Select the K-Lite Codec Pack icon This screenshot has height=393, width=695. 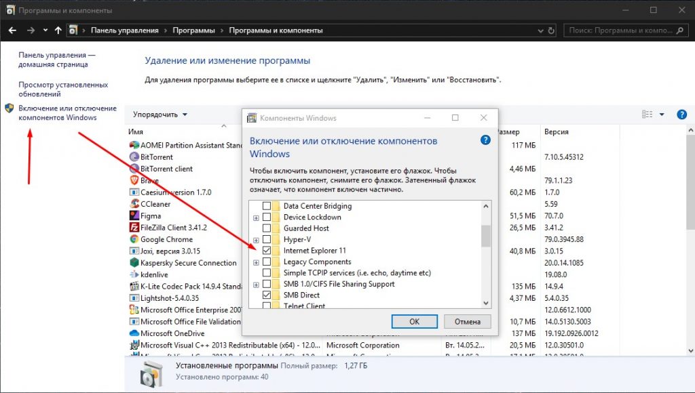pos(134,287)
